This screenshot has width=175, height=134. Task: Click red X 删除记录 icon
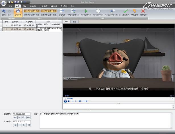(143, 11)
